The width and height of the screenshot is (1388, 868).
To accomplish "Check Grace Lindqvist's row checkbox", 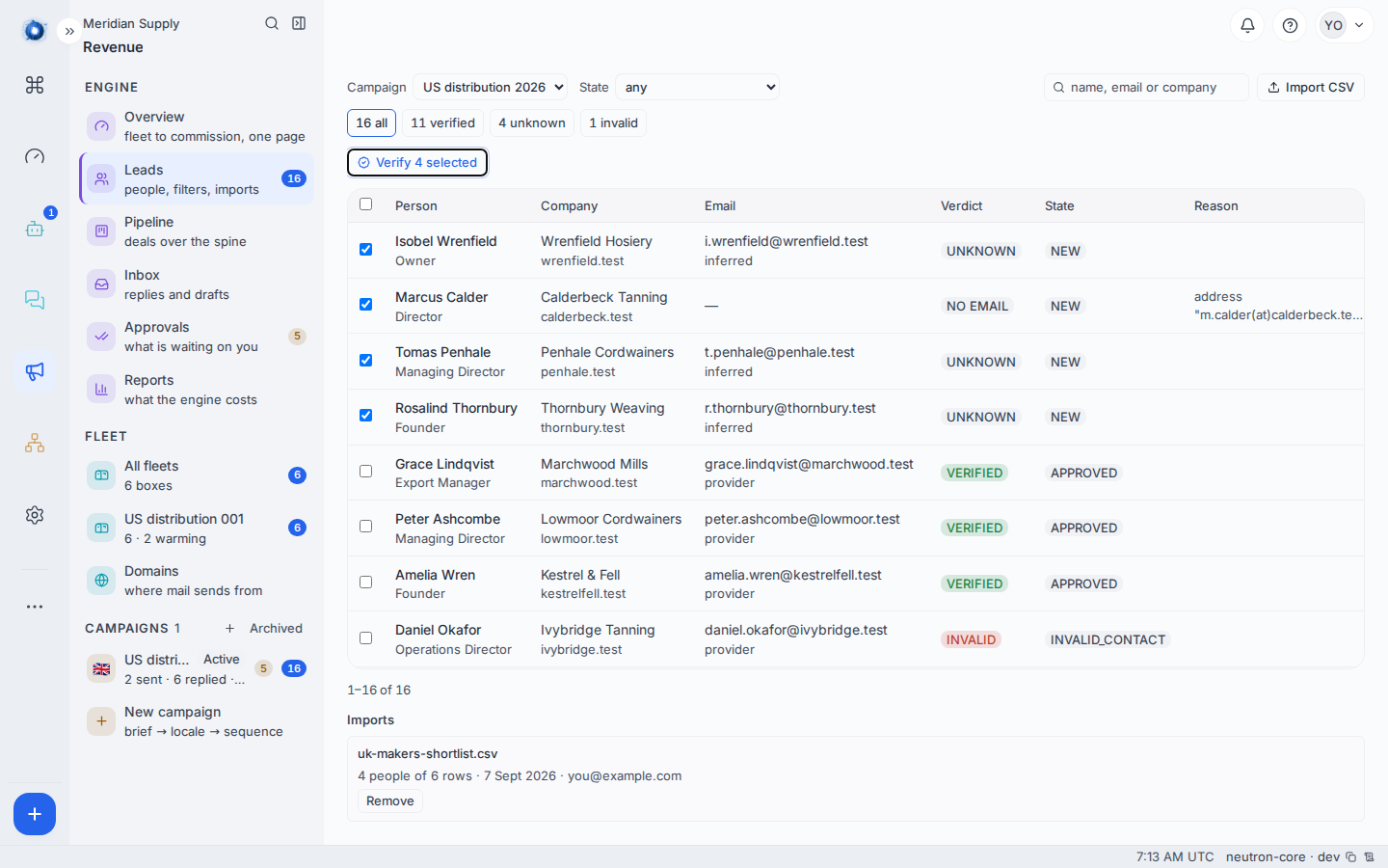I will click(365, 471).
